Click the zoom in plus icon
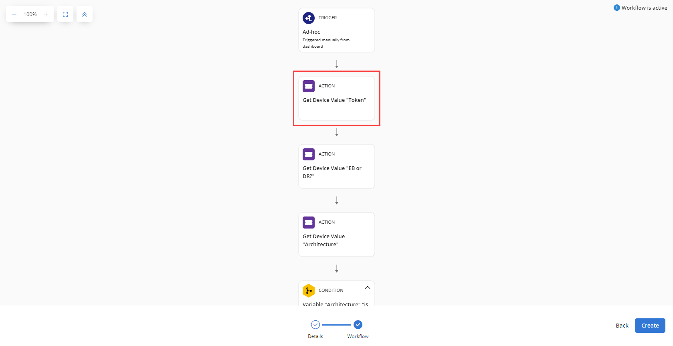This screenshot has height=346, width=673. [x=46, y=14]
